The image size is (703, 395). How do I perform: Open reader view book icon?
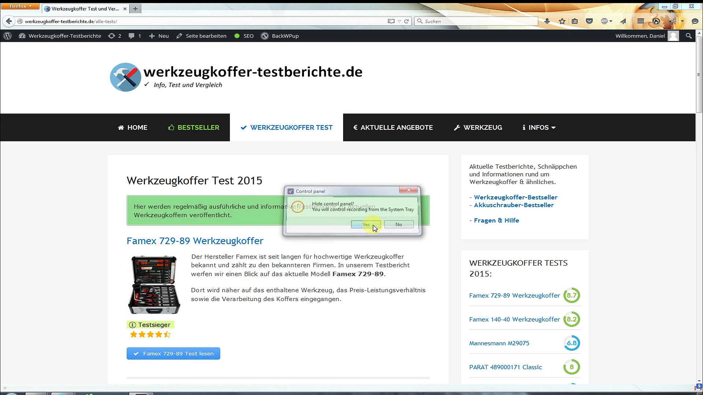(x=391, y=21)
